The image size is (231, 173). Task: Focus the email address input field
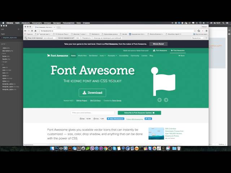(x=92, y=113)
